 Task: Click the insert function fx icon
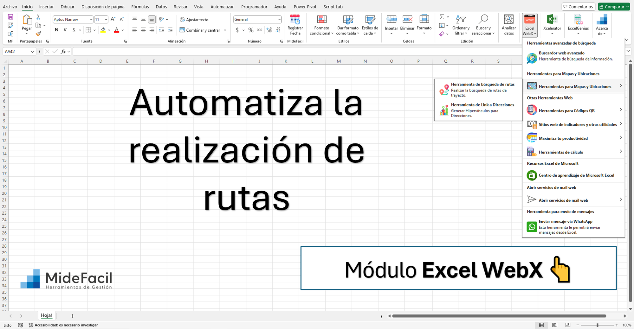[x=63, y=51]
